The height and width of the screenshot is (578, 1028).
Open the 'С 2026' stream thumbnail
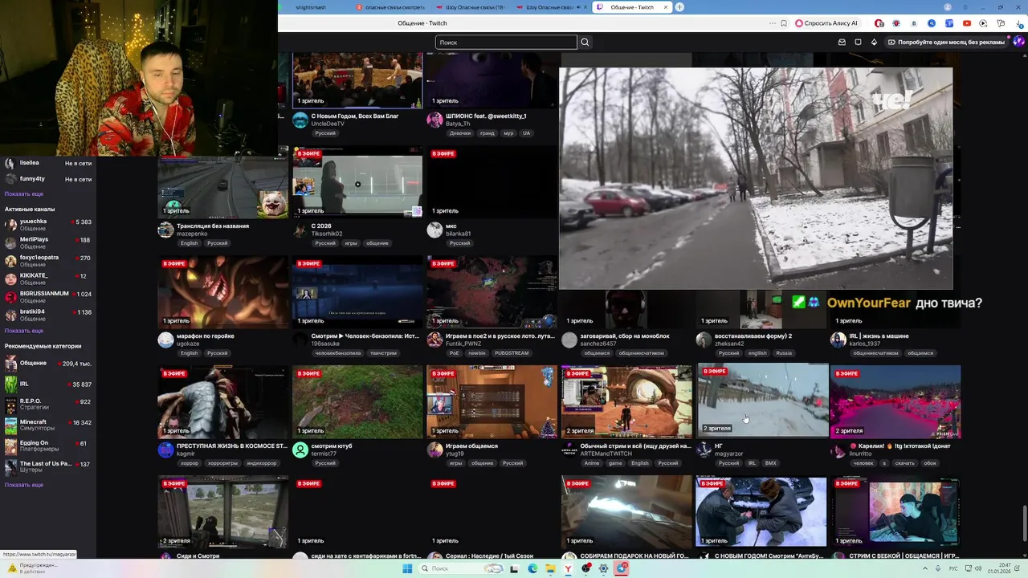coord(357,182)
